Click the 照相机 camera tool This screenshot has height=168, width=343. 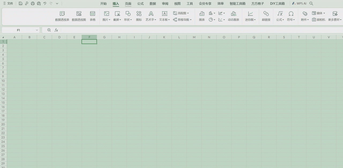pyautogui.click(x=319, y=20)
